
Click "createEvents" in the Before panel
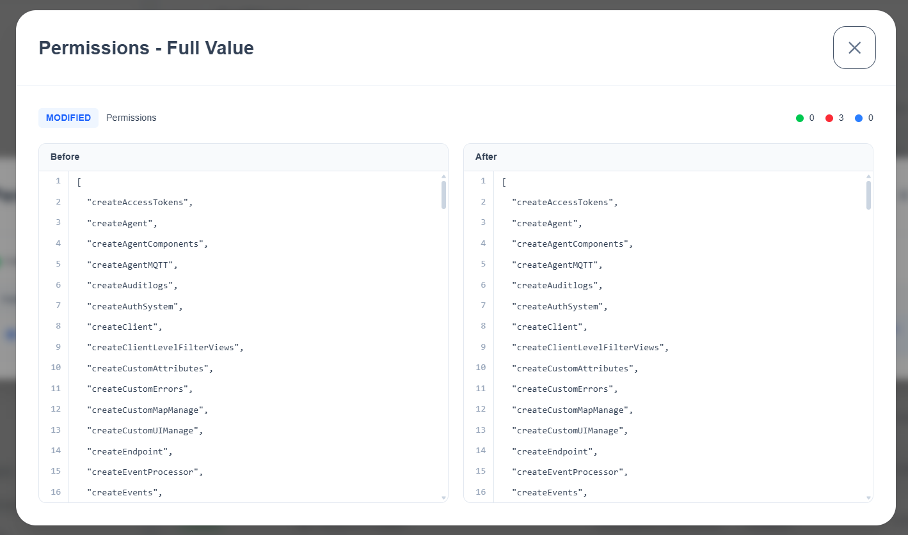tap(124, 492)
